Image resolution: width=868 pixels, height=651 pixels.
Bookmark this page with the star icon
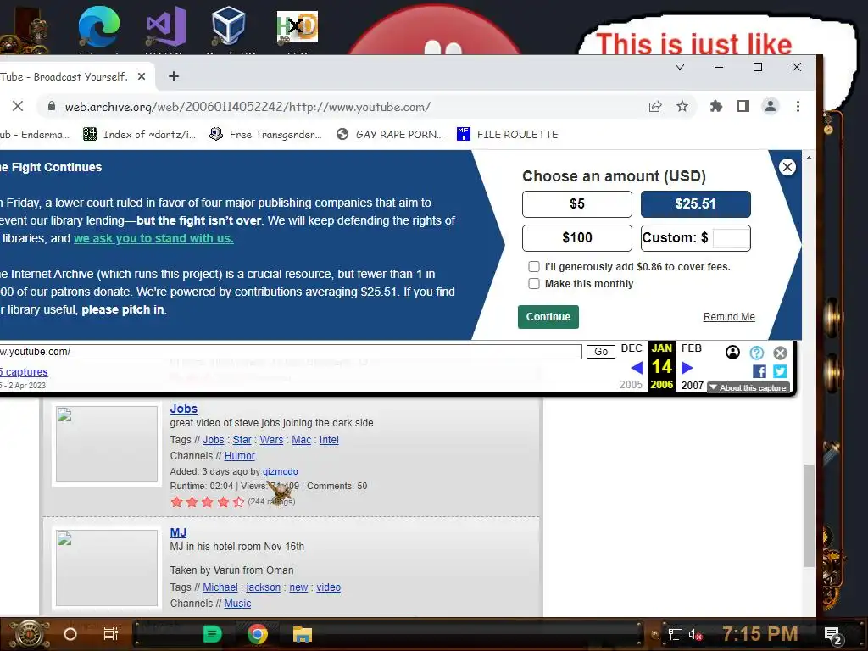click(682, 106)
